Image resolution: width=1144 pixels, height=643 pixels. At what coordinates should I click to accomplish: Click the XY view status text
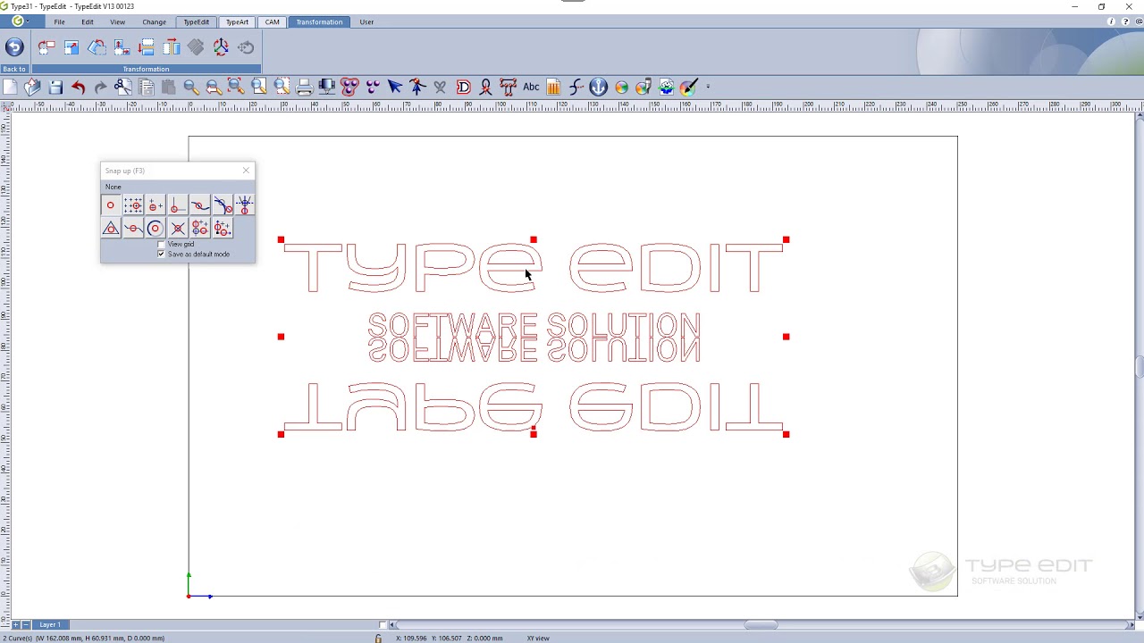coord(538,639)
